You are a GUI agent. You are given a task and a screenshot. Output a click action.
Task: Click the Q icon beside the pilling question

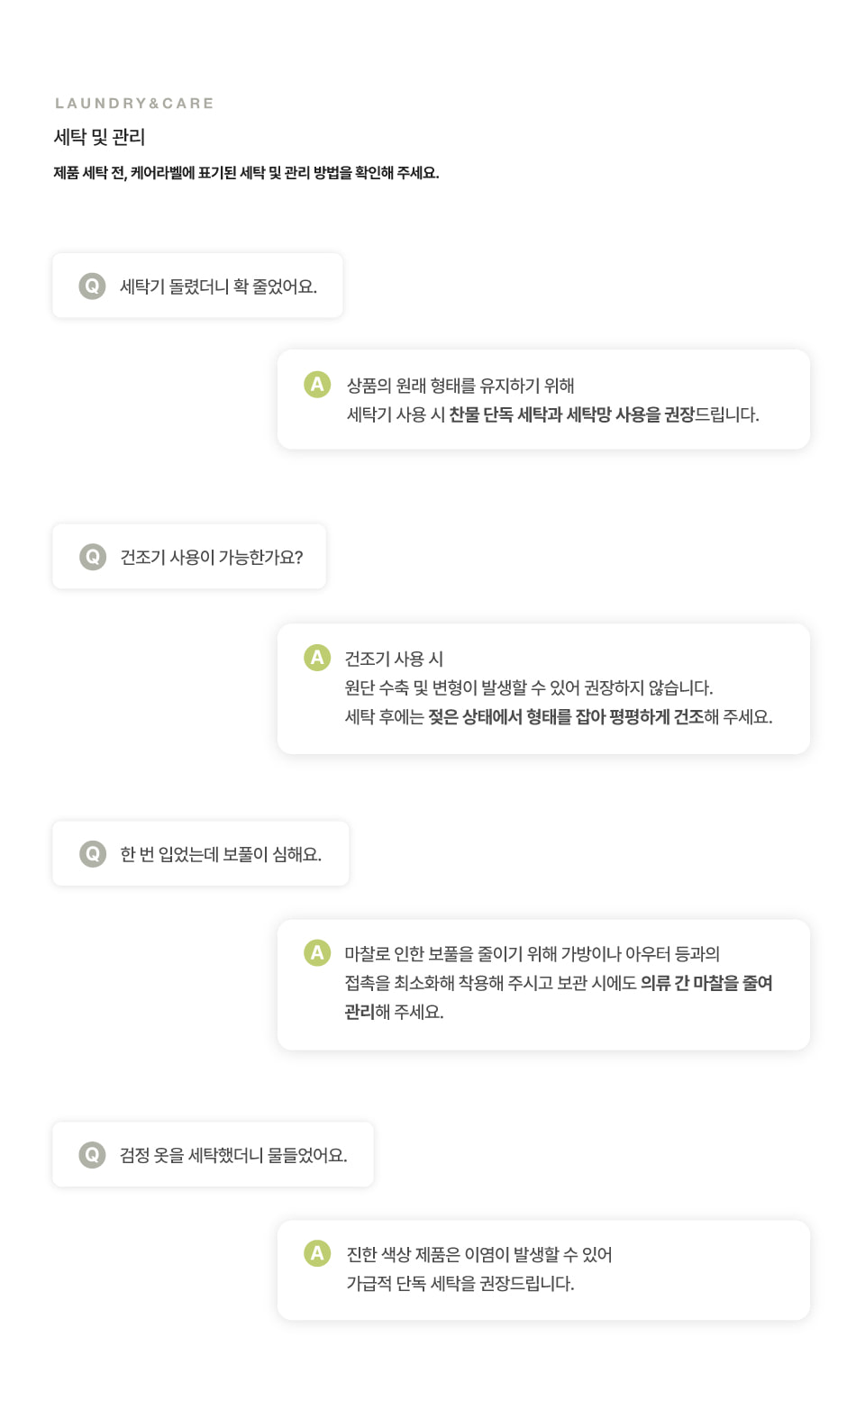(x=93, y=853)
